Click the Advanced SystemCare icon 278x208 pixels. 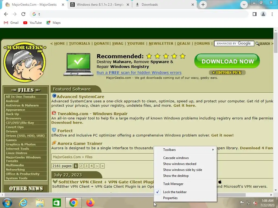pos(54,96)
